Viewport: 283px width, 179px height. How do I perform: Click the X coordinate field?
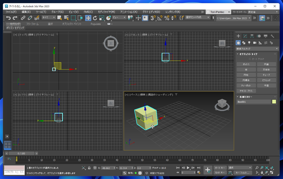click(x=108, y=168)
